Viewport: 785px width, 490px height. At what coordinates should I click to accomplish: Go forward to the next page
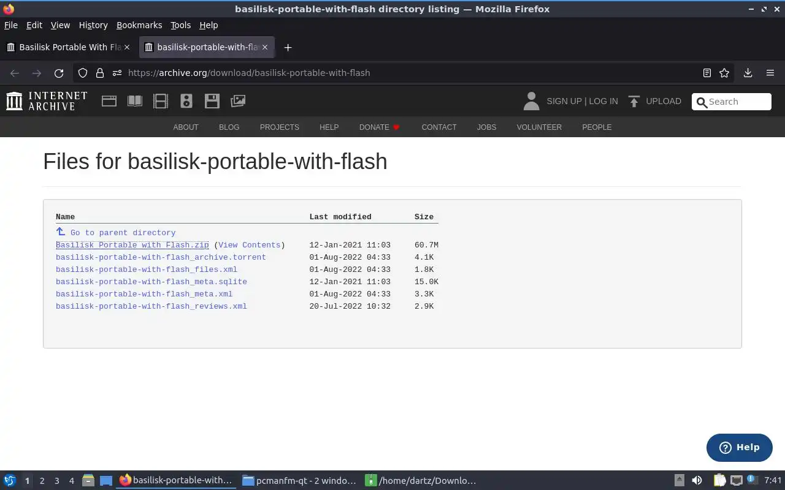[37, 73]
